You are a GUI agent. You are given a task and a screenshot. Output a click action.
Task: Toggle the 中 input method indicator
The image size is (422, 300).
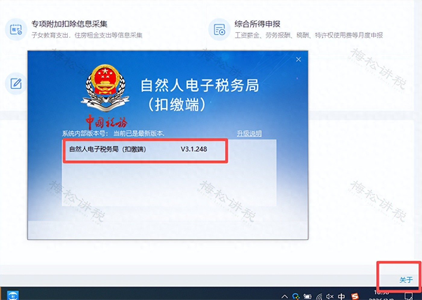pyautogui.click(x=341, y=296)
